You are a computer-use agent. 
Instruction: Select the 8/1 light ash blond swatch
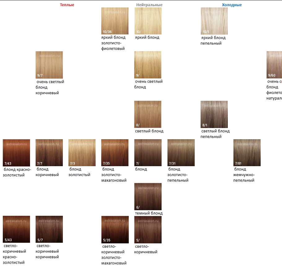click(214, 114)
